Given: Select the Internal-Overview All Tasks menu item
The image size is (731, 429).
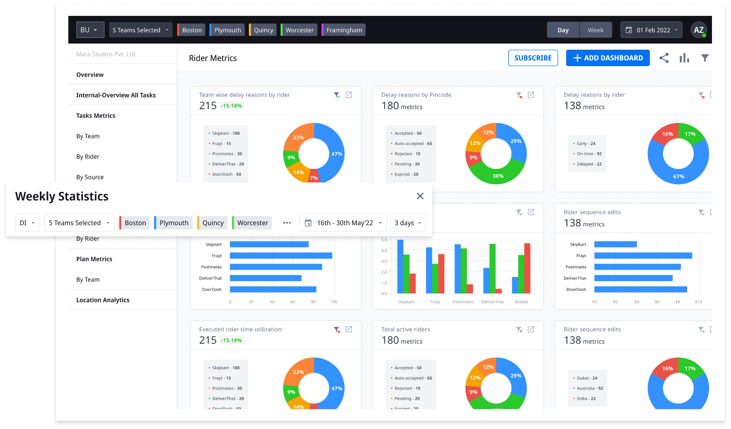Looking at the screenshot, I should (x=116, y=95).
